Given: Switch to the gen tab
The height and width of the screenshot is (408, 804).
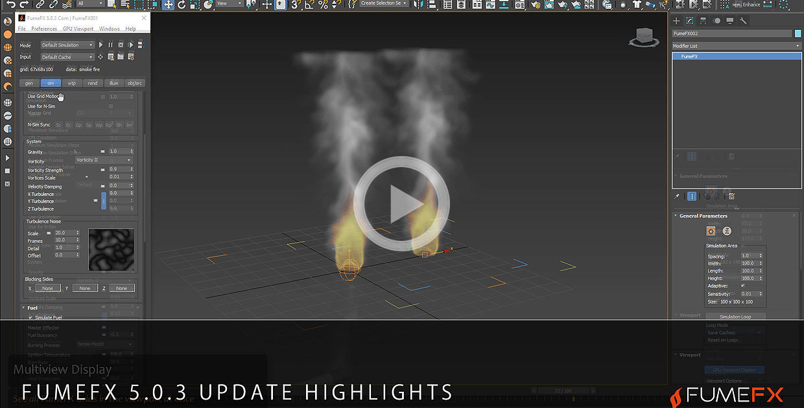Looking at the screenshot, I should (x=29, y=83).
